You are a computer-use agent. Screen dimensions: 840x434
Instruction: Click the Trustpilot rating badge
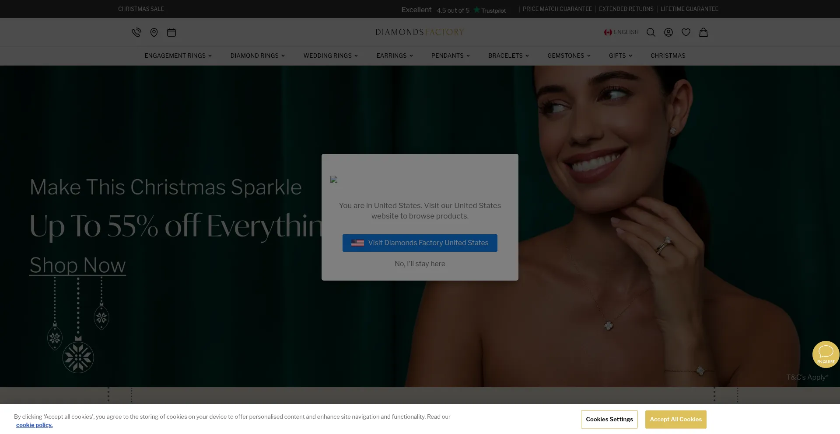(x=454, y=10)
